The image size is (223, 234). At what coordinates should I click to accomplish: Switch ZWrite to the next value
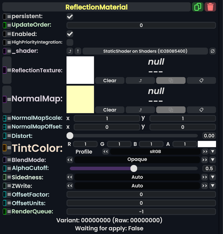(x=205, y=186)
